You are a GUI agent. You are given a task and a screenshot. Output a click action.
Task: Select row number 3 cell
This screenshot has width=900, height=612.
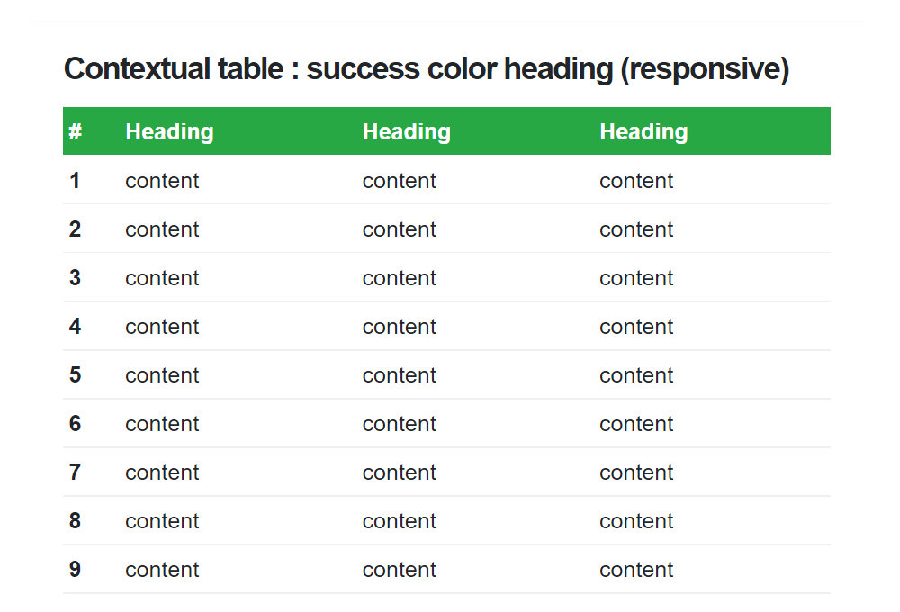pyautogui.click(x=75, y=278)
